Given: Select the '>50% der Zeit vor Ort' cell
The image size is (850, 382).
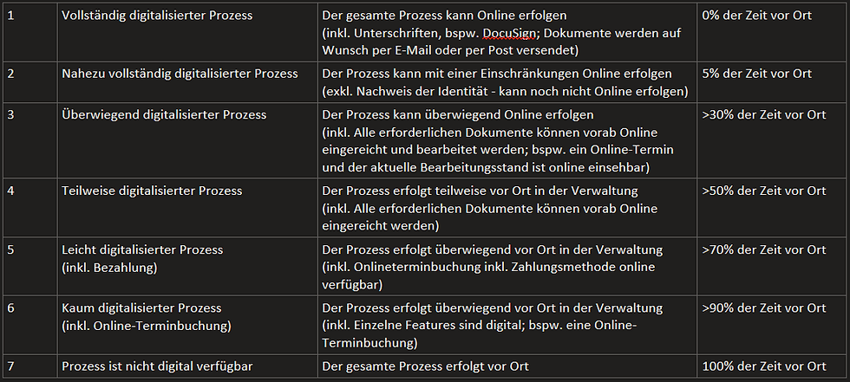Looking at the screenshot, I should coord(763,191).
